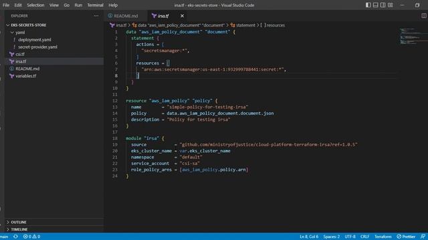The height and width of the screenshot is (240, 428).
Task: Click line number 18 in gutter
Action: 115,139
